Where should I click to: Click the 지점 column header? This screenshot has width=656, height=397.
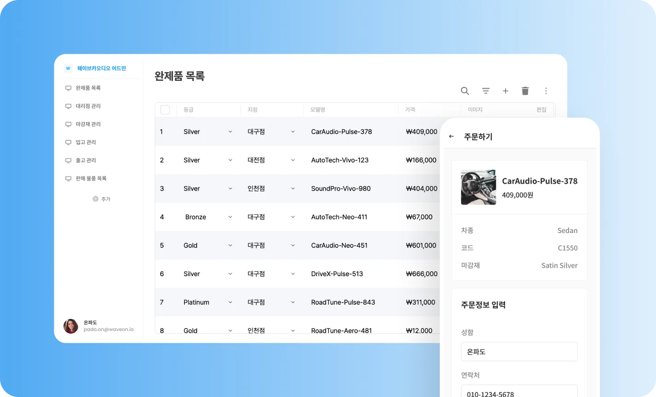coord(253,110)
